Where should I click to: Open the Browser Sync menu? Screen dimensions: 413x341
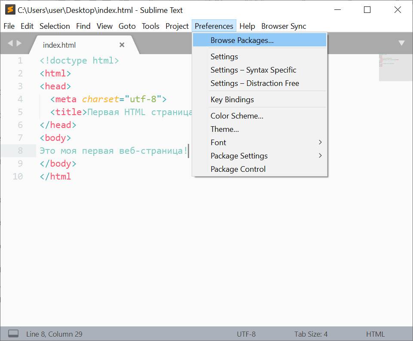coord(284,26)
